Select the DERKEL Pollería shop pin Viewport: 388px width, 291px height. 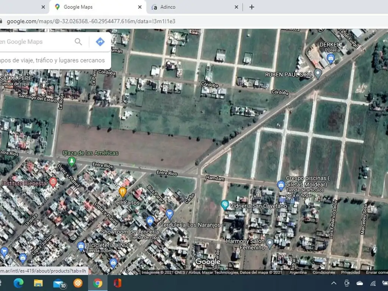pyautogui.click(x=331, y=58)
